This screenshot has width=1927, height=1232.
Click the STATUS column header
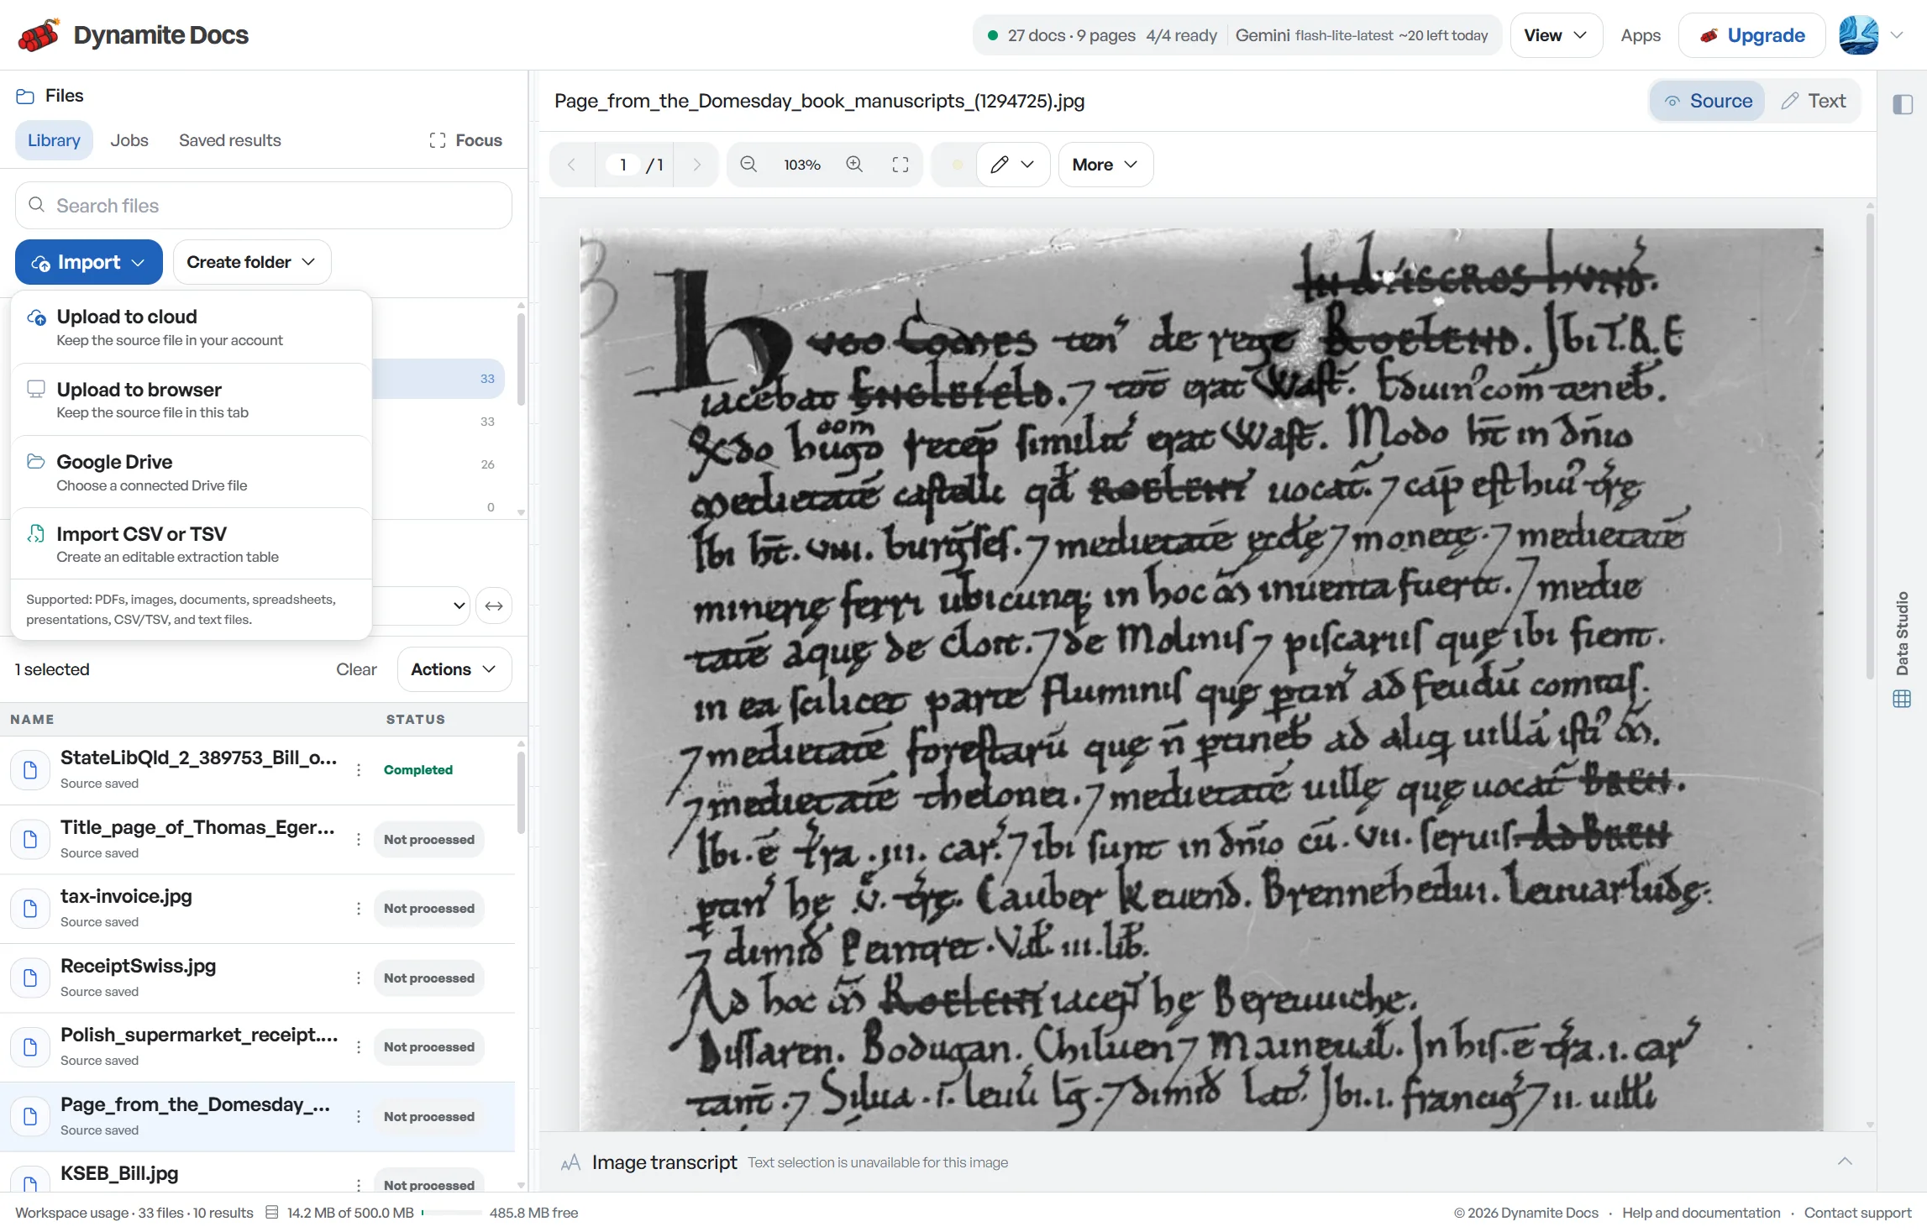(416, 719)
